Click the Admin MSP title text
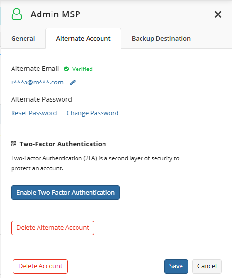232x278 pixels. point(55,14)
